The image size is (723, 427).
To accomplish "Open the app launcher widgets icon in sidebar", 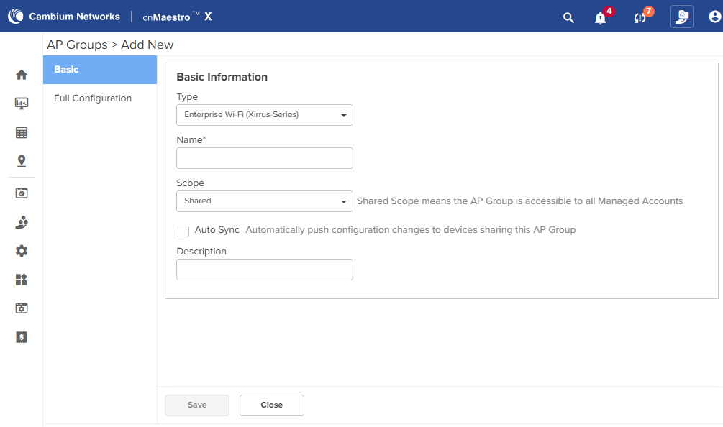I will 21,280.
